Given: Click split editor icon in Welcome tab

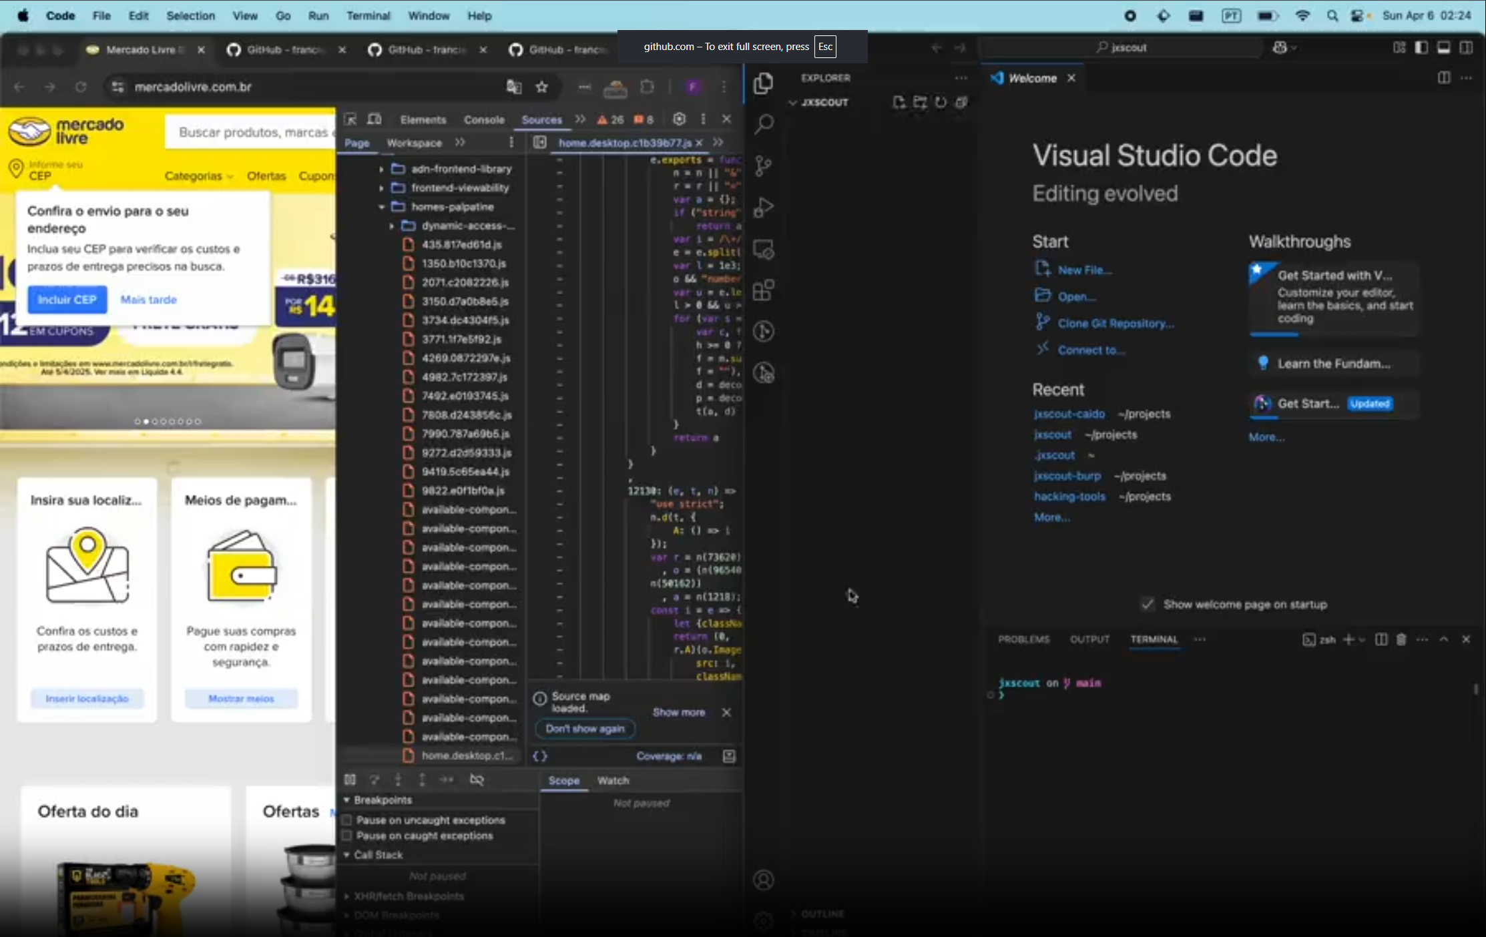Looking at the screenshot, I should tap(1444, 78).
